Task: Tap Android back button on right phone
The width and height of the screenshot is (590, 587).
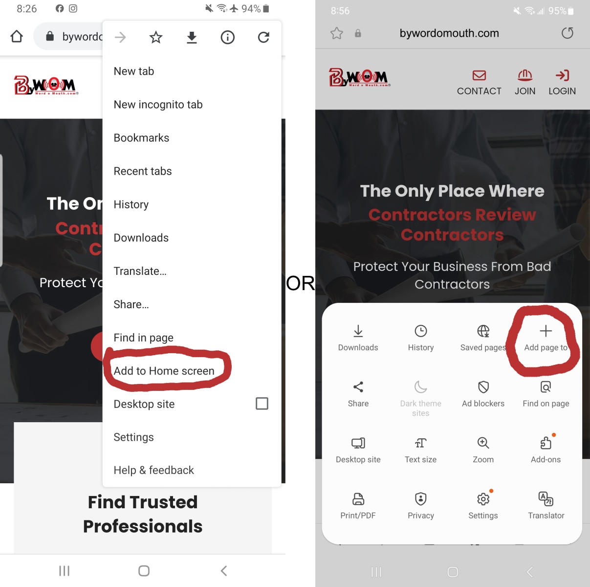Action: point(529,572)
